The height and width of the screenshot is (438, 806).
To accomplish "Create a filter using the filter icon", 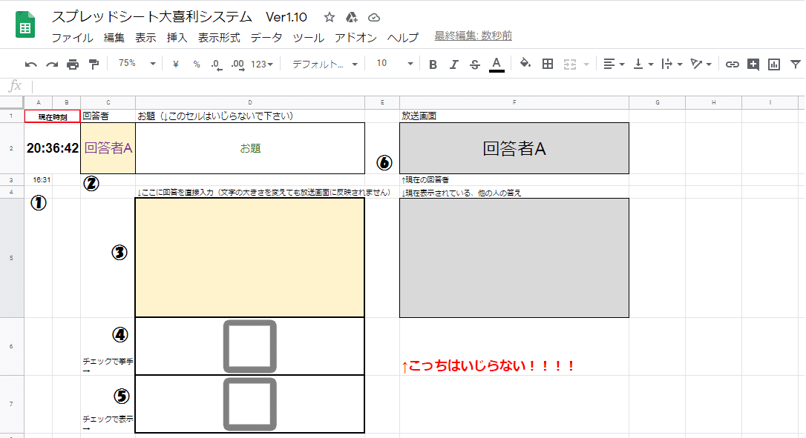I will (x=794, y=64).
